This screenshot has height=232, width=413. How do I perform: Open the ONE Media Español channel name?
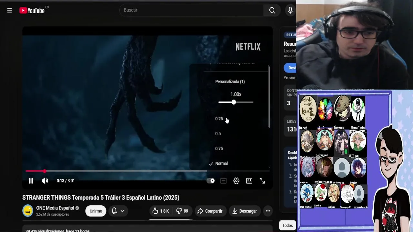[55, 208]
